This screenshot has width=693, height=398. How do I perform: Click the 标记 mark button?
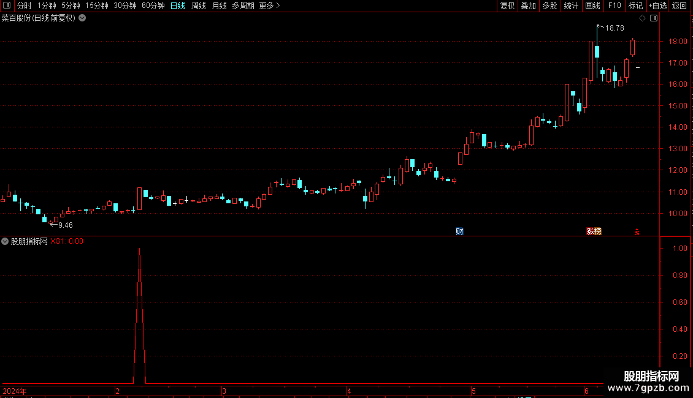tap(635, 6)
